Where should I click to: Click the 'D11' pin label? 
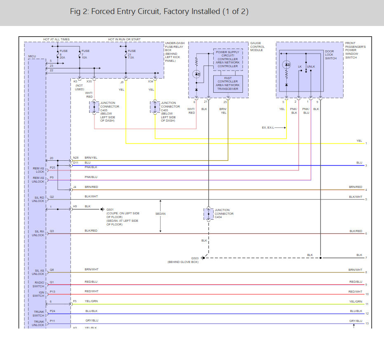point(75,162)
